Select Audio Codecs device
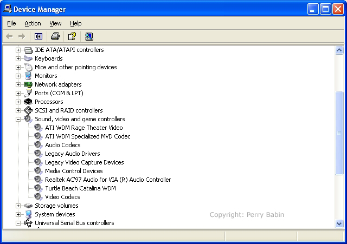This screenshot has width=347, height=244. tap(63, 145)
